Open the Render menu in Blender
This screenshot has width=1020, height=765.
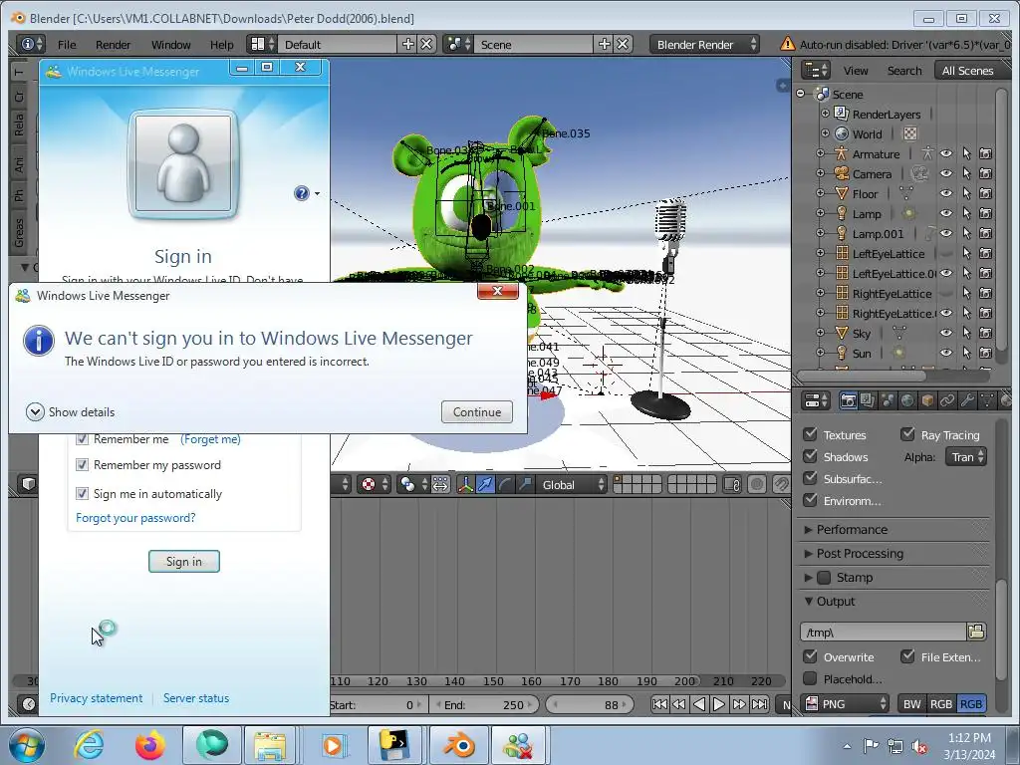tap(113, 45)
